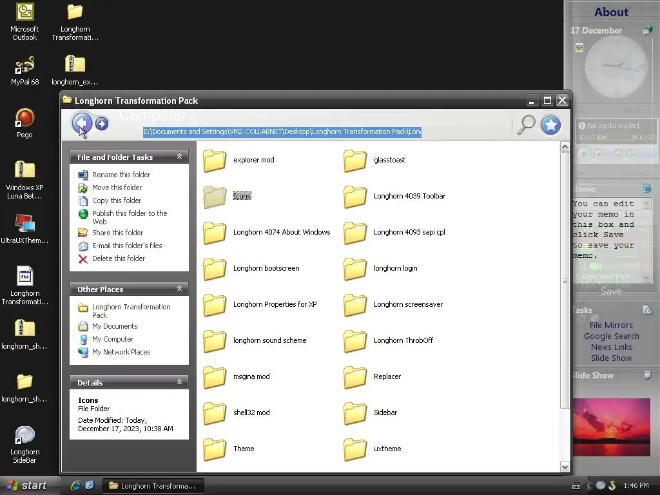Viewport: 660px width, 495px height.
Task: Click the sidebar analog clock
Action: click(616, 66)
